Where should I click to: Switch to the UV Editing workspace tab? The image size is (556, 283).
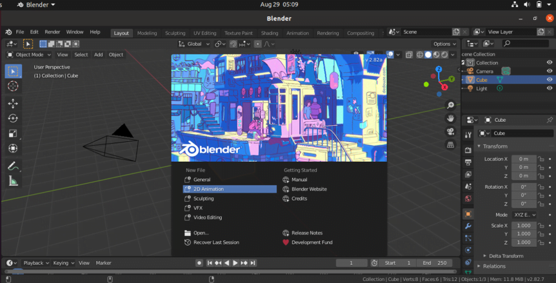(x=204, y=33)
